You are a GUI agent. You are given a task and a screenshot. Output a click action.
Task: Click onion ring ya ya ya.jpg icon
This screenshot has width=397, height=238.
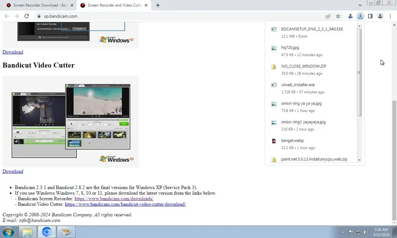(x=274, y=104)
